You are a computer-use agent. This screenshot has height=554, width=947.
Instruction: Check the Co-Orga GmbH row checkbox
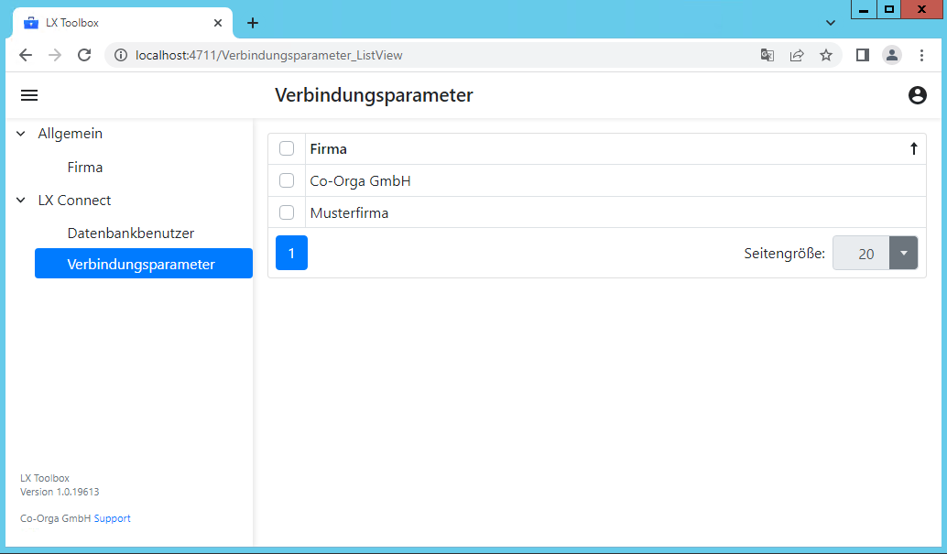point(287,181)
